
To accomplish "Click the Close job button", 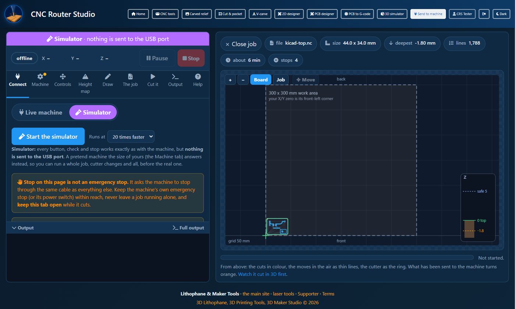I will pos(241,44).
